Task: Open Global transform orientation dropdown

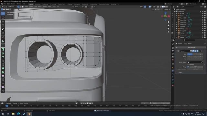Action: point(76,6)
